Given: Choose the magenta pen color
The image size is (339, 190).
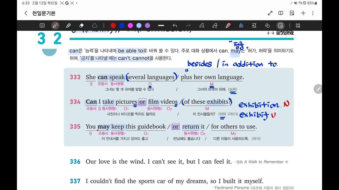Looking at the screenshot, I should click(130, 26).
